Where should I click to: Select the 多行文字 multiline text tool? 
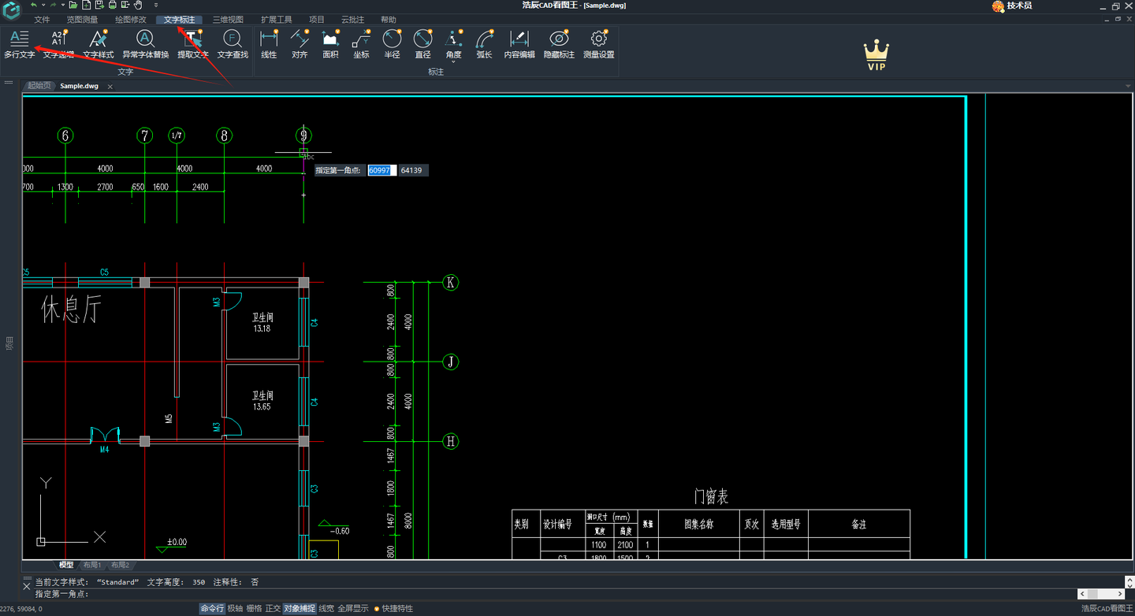pos(19,44)
